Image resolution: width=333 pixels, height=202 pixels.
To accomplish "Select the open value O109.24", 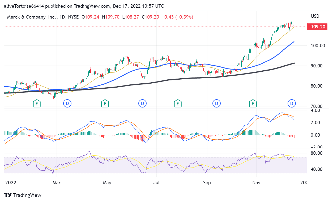I will [90, 17].
